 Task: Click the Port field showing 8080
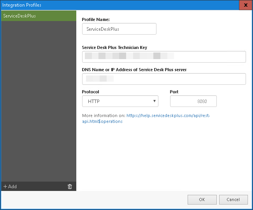[193, 101]
